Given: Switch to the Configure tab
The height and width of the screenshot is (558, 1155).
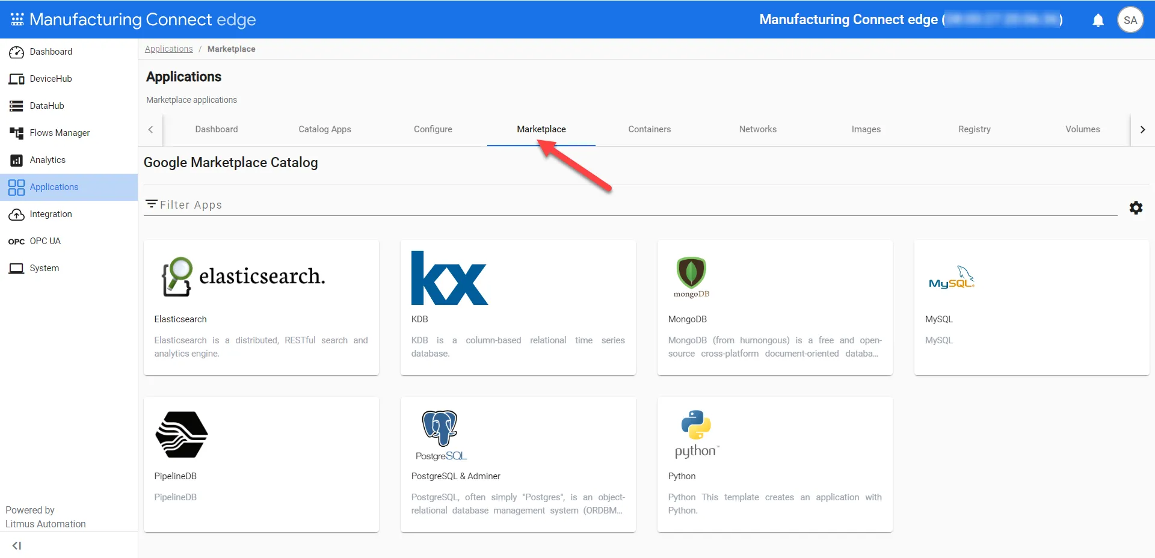Looking at the screenshot, I should pos(433,129).
